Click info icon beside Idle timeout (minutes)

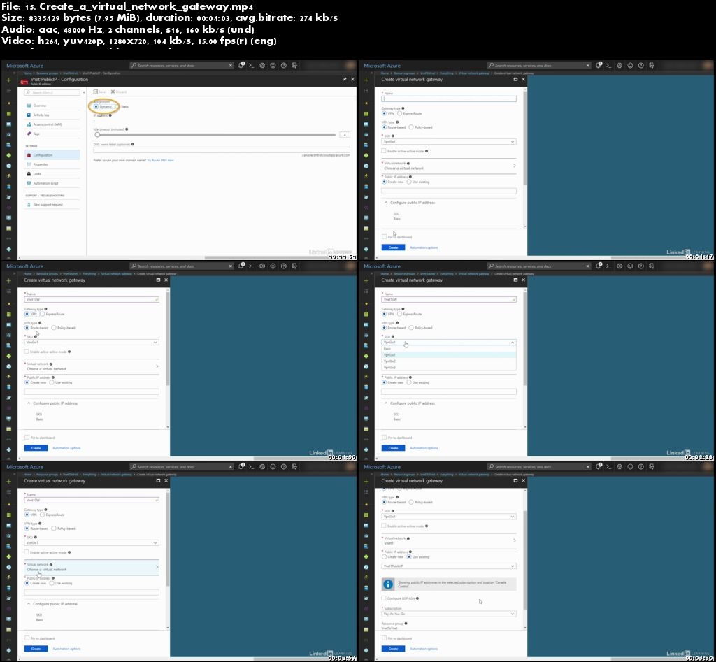click(127, 129)
